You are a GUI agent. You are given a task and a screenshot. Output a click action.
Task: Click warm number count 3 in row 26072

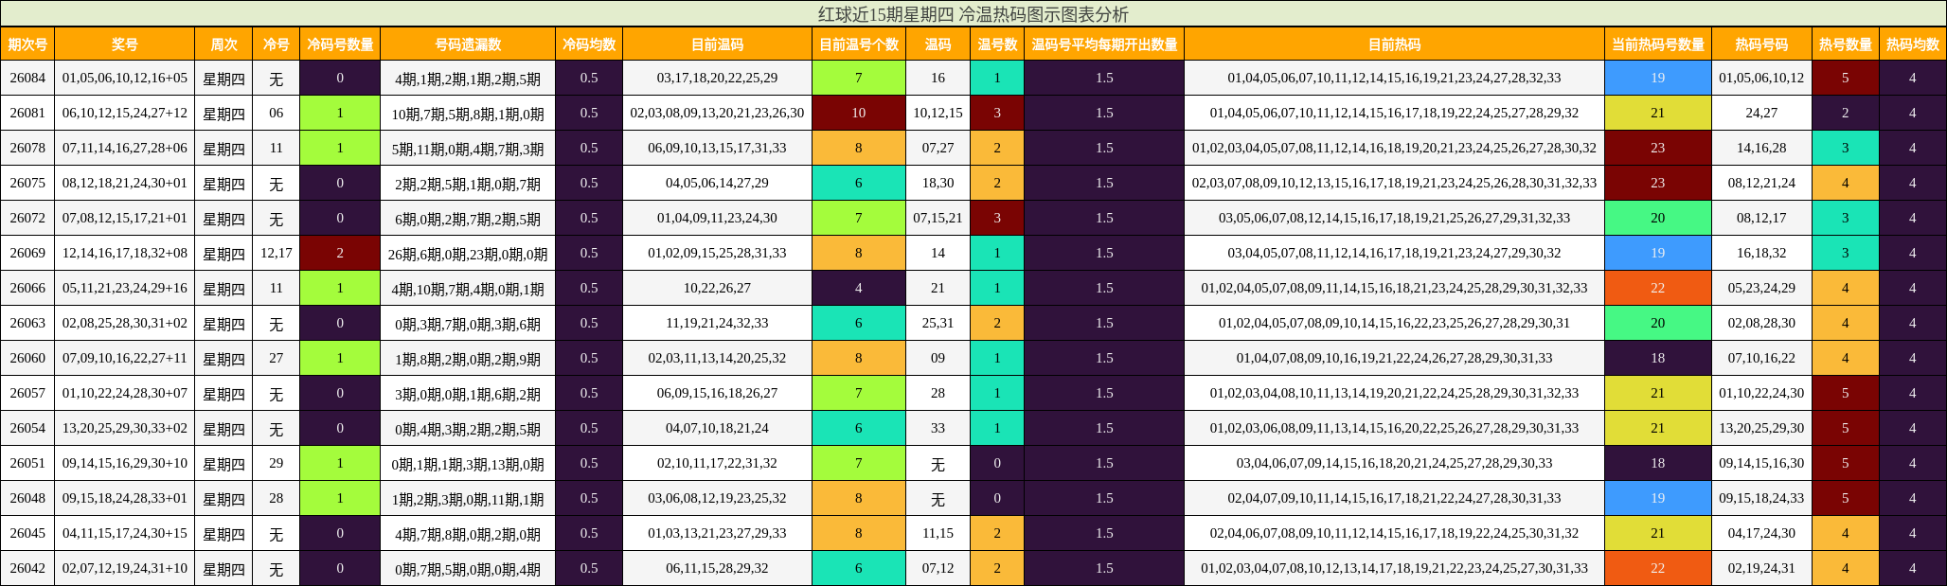click(x=997, y=218)
